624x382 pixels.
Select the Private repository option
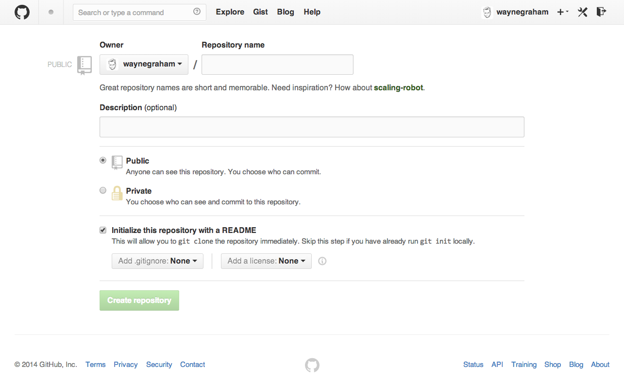click(102, 190)
